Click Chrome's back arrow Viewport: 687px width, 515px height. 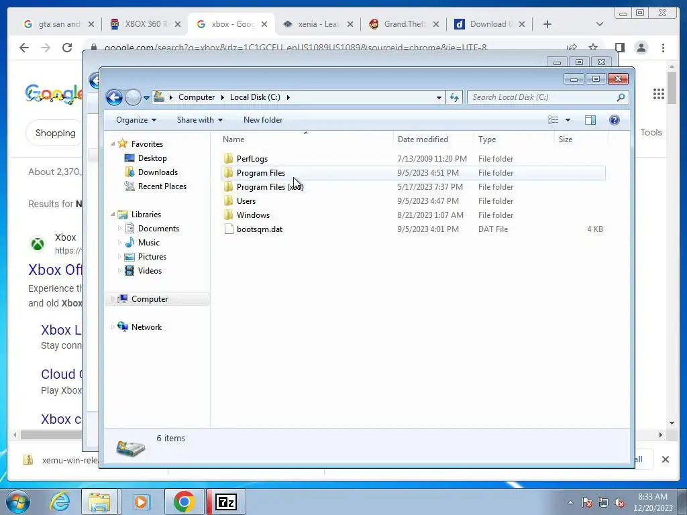(x=24, y=48)
